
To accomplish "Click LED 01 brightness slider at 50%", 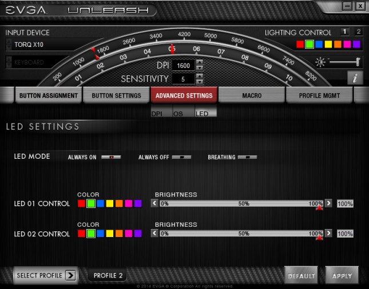I will pyautogui.click(x=244, y=203).
